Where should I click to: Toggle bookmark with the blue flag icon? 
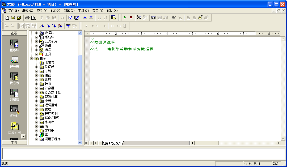tap(41, 26)
